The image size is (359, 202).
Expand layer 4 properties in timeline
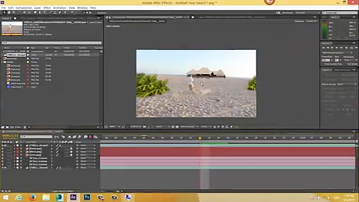15,155
